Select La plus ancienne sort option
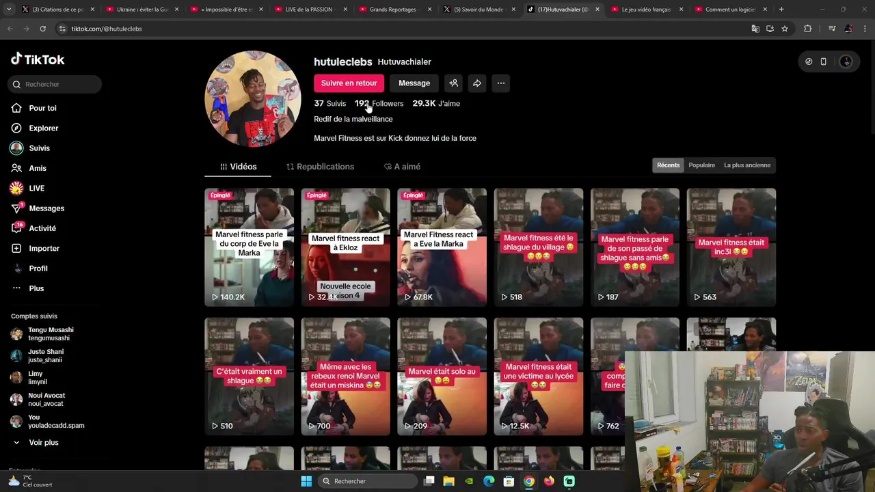Screen dimensions: 875x492 (747, 165)
